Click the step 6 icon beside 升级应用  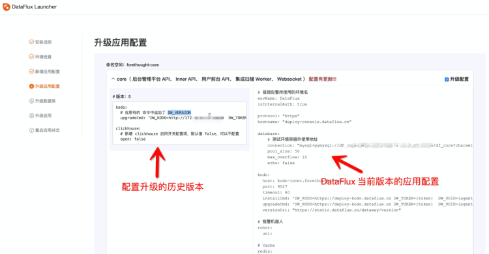pyautogui.click(x=31, y=116)
